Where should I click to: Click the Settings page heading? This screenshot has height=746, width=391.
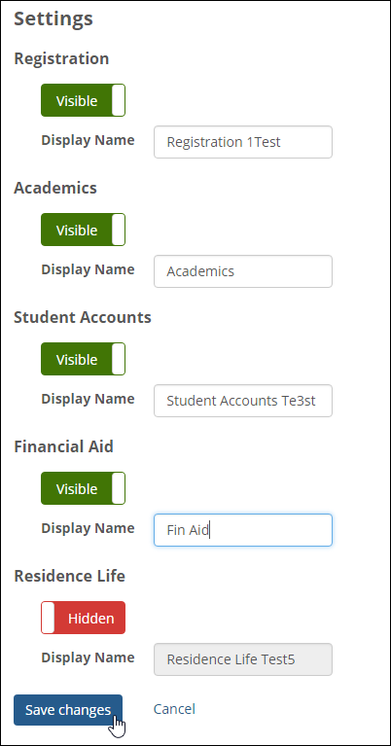point(53,19)
